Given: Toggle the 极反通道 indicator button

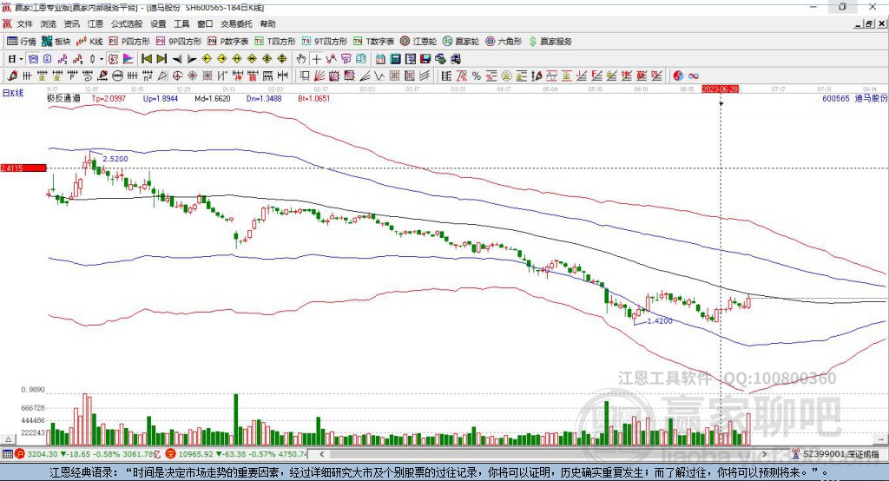Looking at the screenshot, I should pyautogui.click(x=114, y=59).
